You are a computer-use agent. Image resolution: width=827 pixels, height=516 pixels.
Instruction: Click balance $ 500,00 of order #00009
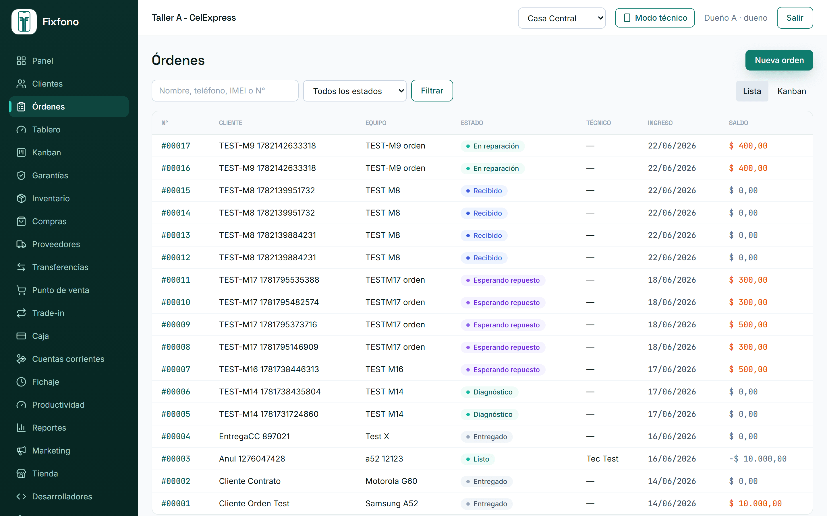click(748, 325)
